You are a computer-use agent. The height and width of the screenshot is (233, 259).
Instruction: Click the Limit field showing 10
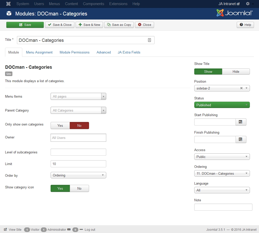tap(78, 164)
